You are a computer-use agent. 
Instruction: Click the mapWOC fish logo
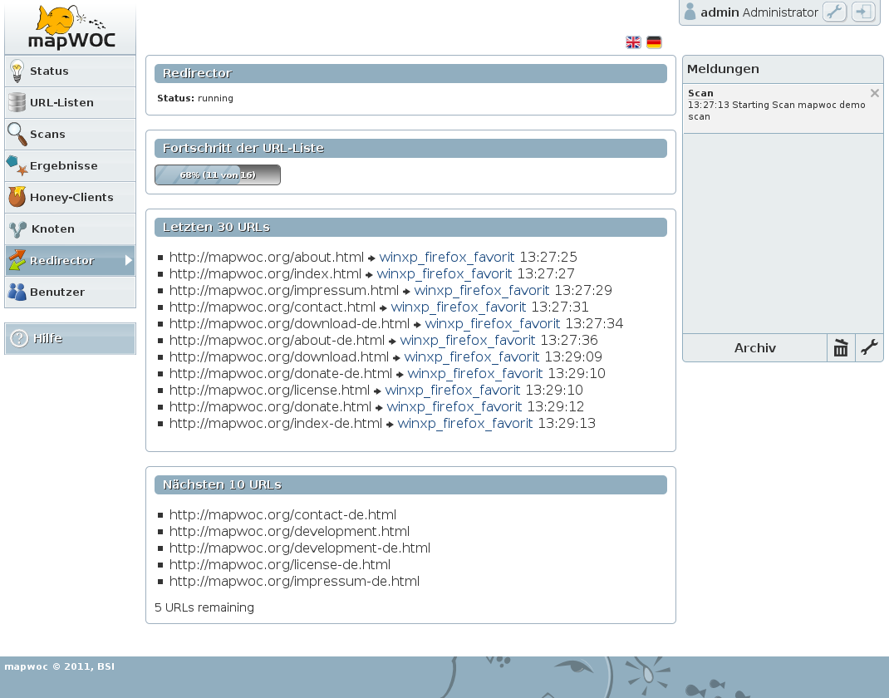(71, 27)
